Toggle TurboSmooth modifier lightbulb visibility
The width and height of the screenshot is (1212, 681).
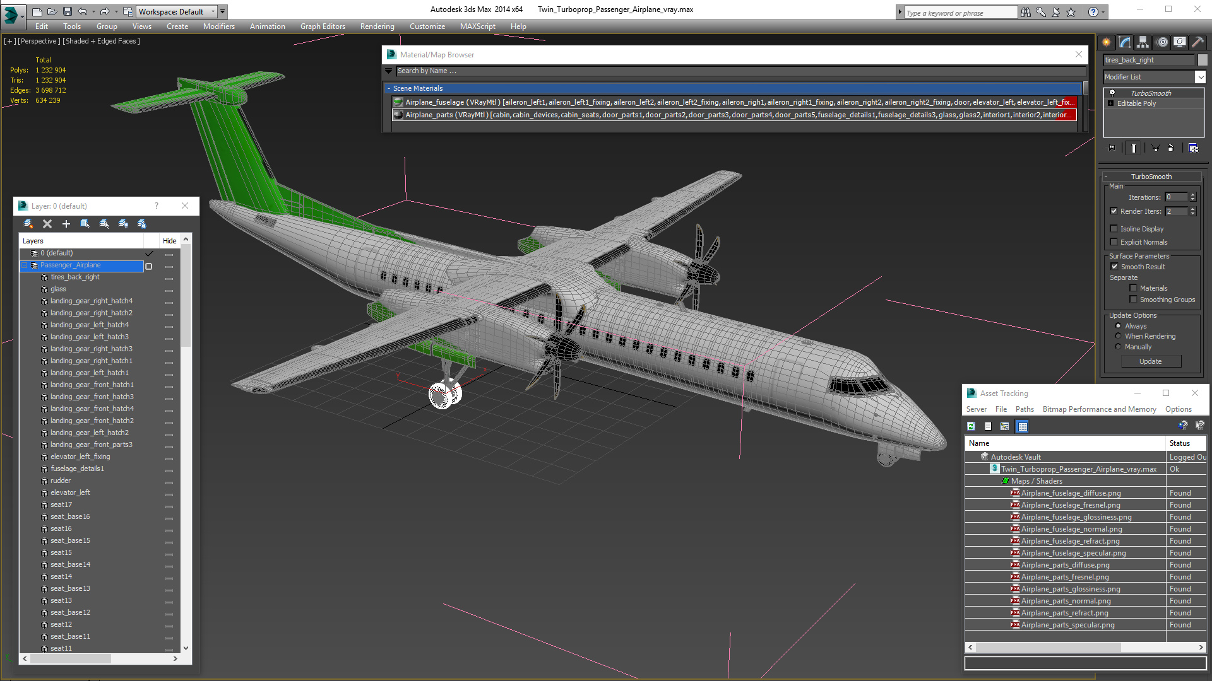(x=1112, y=93)
